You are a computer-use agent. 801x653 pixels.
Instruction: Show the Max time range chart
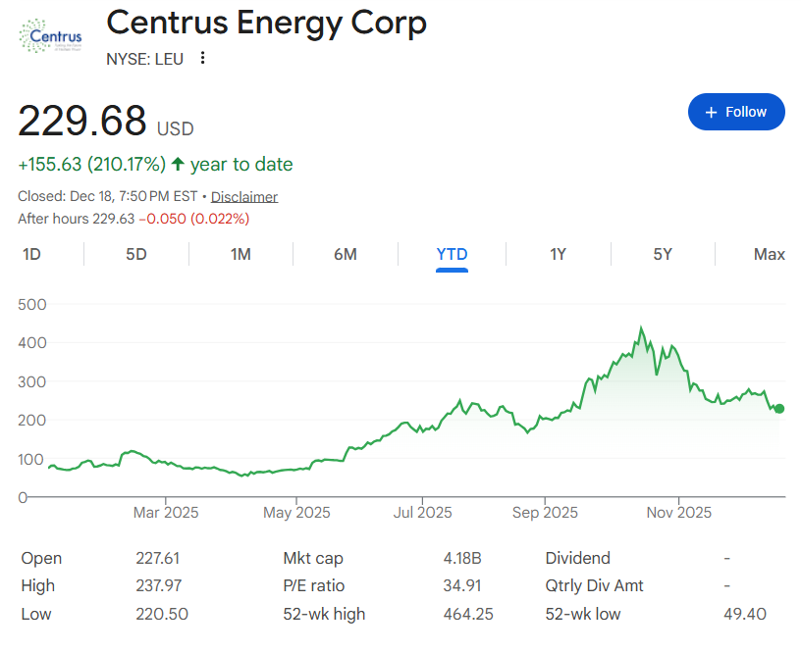[x=769, y=255]
